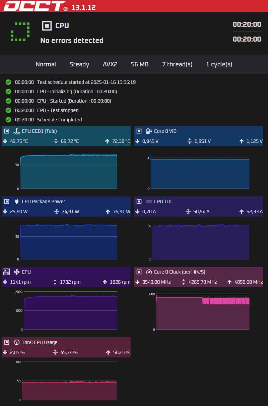Click the 4850,00 MHz maximum clock value

[x=249, y=282]
